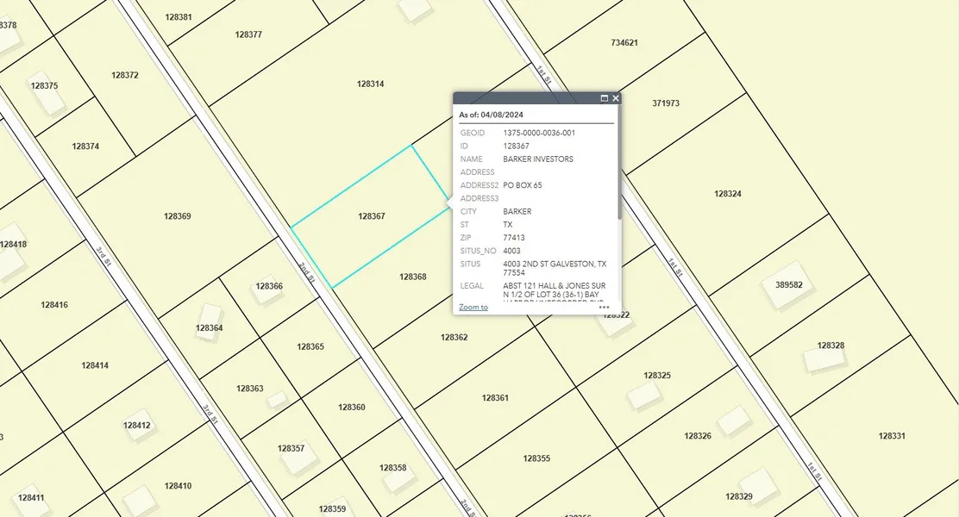
Task: Click the 'Zoom to' link
Action: pyautogui.click(x=473, y=307)
